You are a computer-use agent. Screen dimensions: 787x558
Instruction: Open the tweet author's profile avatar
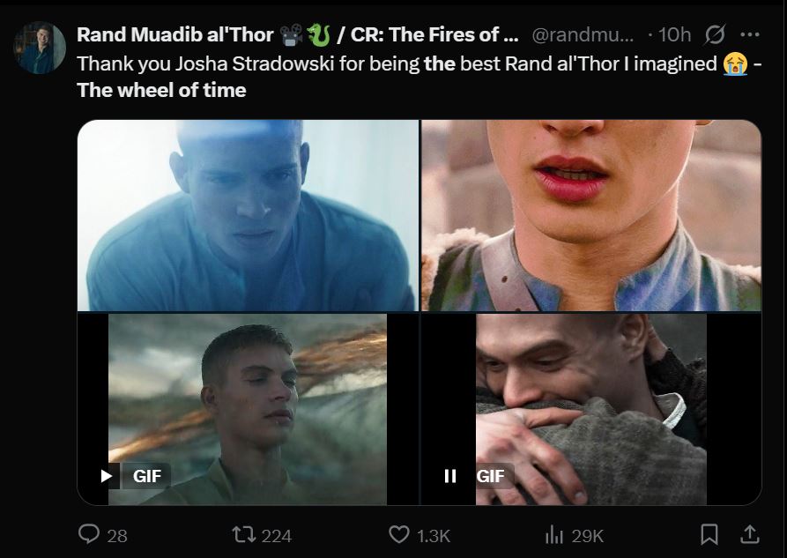point(40,47)
